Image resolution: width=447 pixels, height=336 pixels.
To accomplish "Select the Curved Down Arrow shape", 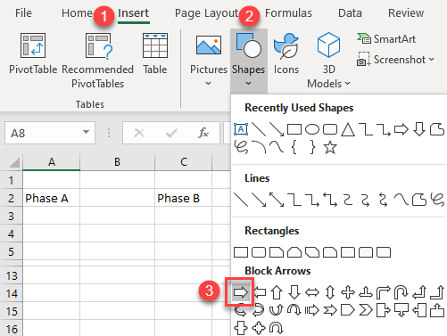I will (x=294, y=310).
